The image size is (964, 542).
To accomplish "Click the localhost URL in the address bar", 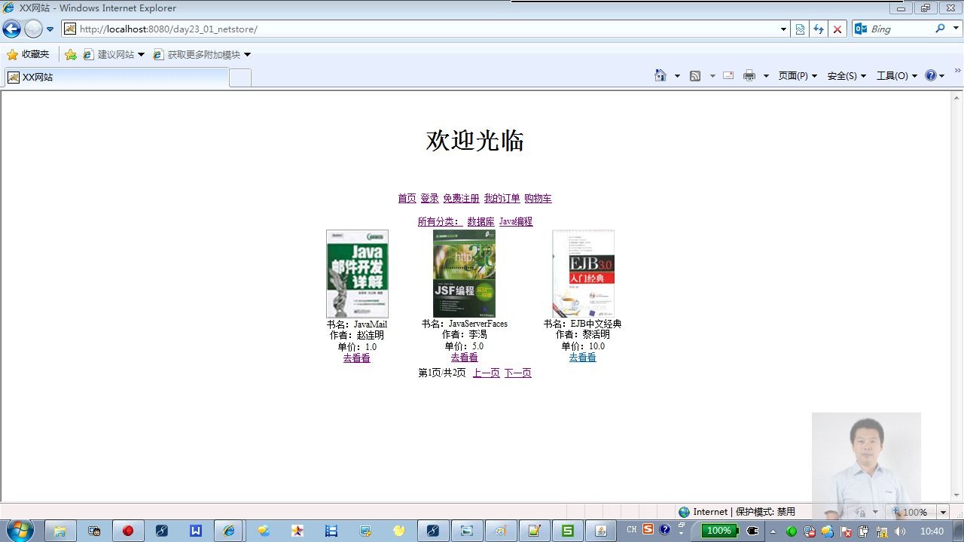I will [x=169, y=29].
